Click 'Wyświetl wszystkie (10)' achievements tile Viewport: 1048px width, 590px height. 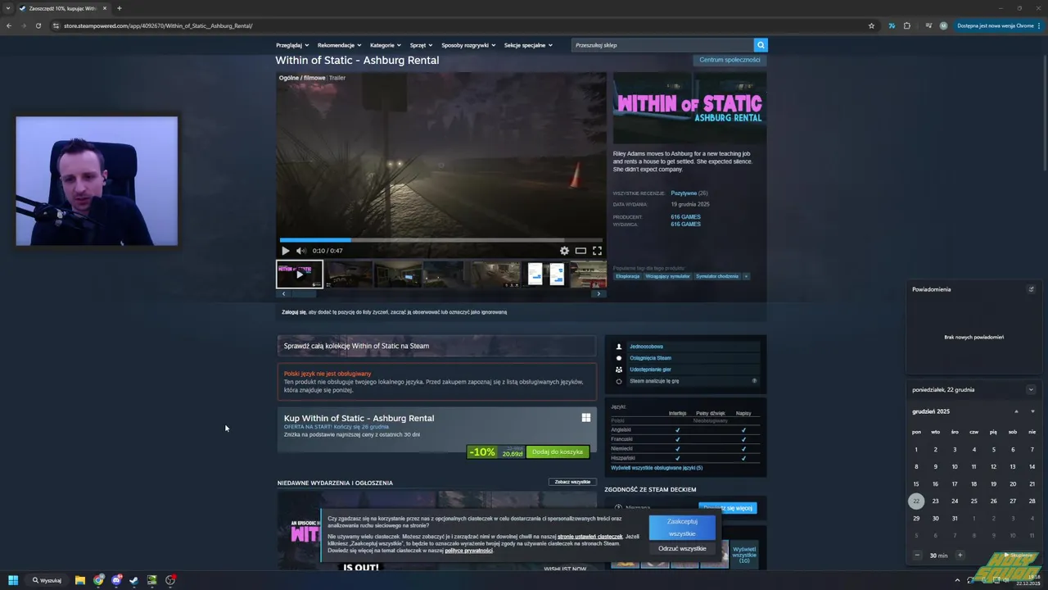[x=744, y=554]
